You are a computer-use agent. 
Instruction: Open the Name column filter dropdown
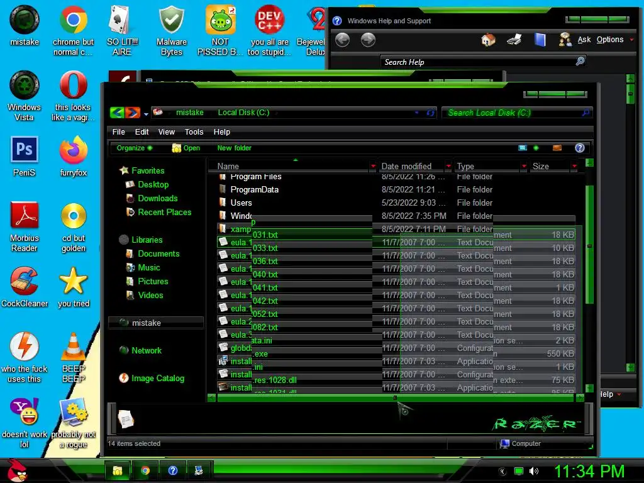373,166
